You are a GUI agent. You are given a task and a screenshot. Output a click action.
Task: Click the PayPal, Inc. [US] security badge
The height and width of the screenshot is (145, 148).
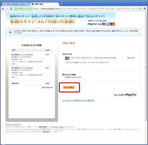[23, 9]
